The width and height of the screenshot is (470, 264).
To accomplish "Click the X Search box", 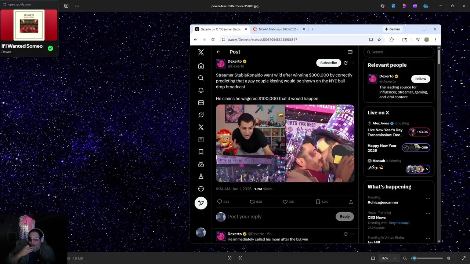I will [399, 52].
